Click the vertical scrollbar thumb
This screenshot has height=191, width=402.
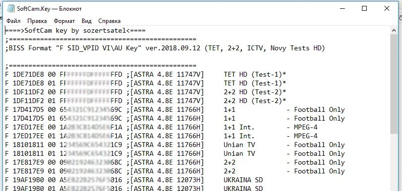[394, 84]
